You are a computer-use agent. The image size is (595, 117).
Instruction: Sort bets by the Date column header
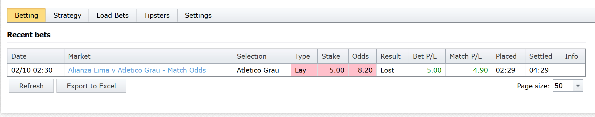[19, 56]
